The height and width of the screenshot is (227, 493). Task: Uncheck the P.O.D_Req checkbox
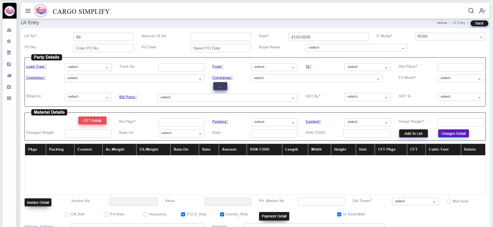coord(183,214)
